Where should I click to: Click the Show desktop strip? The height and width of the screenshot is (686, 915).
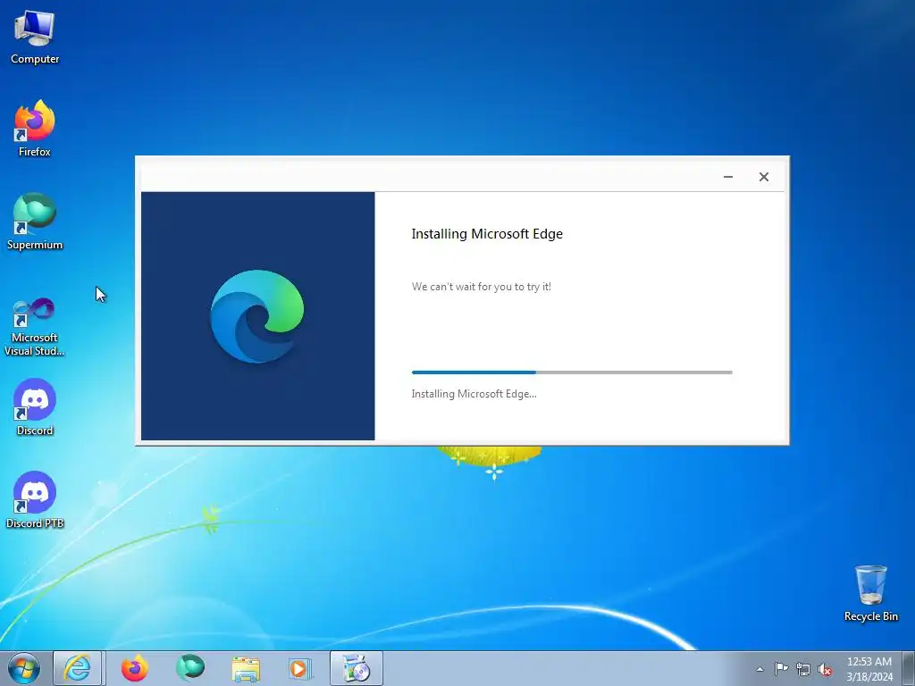[x=909, y=668]
